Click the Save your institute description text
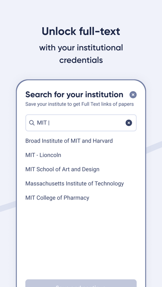The height and width of the screenshot is (287, 162). pos(79,104)
